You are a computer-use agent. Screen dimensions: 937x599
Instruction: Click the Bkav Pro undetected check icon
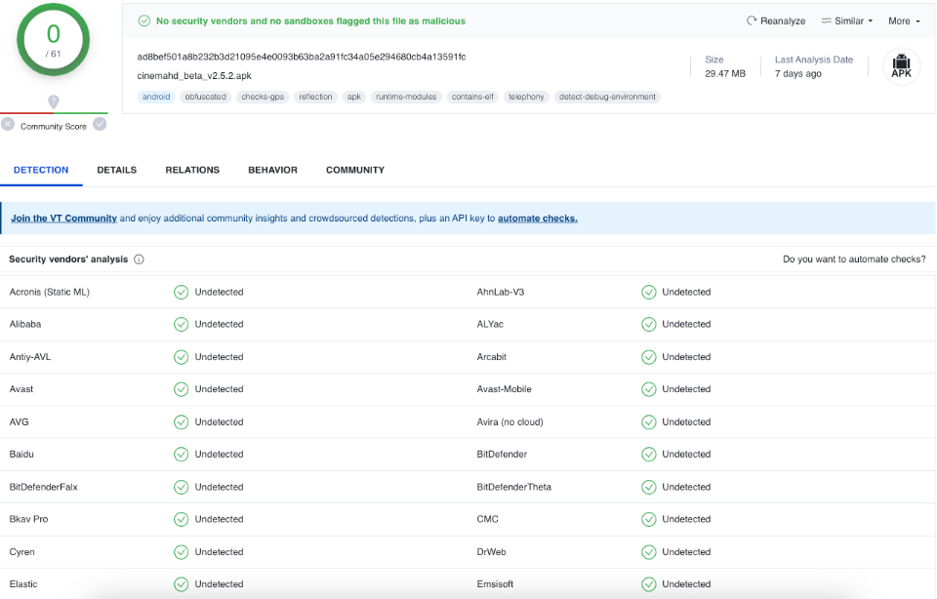[x=182, y=520]
